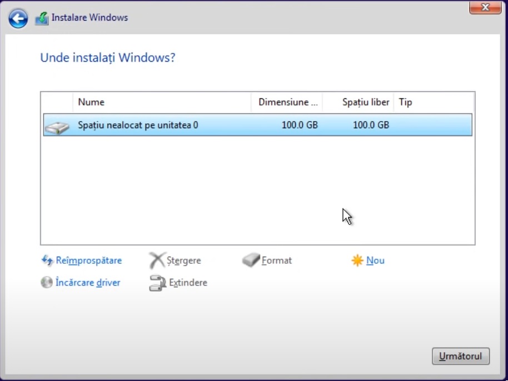This screenshot has height=381, width=508.
Task: Click the Ștergere X delete icon
Action: [157, 260]
